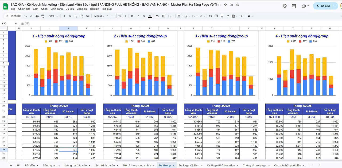Click the font size field
Image resolution: width=342 pixels, height=168 pixels.
120,16
